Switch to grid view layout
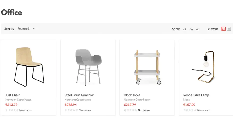Screen dimensions: 233x120 (223, 29)
